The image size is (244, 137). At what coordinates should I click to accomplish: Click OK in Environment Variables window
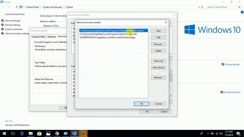tap(147, 112)
